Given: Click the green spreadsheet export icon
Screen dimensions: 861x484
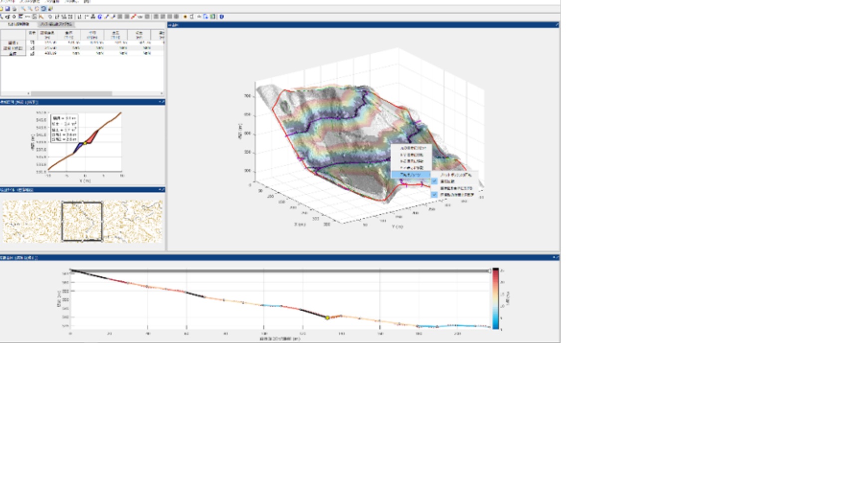Looking at the screenshot, I should (x=213, y=16).
